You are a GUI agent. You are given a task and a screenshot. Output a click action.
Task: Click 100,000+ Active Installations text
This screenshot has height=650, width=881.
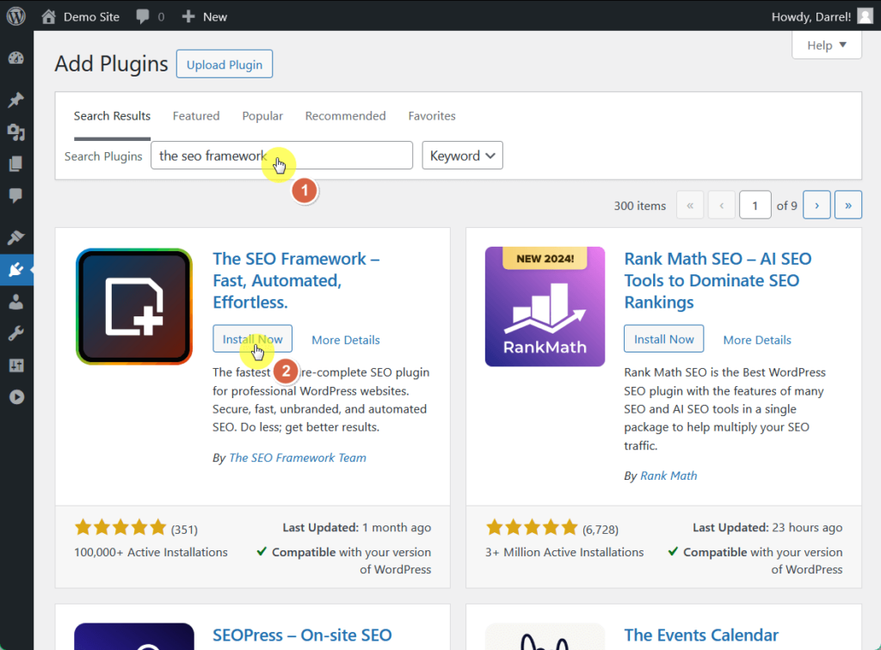pyautogui.click(x=151, y=552)
